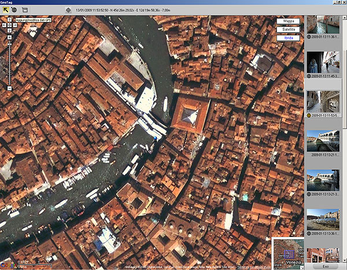This screenshot has height=270, width=347.
Task: Click the date and coordinates status text
Action: (x=123, y=10)
